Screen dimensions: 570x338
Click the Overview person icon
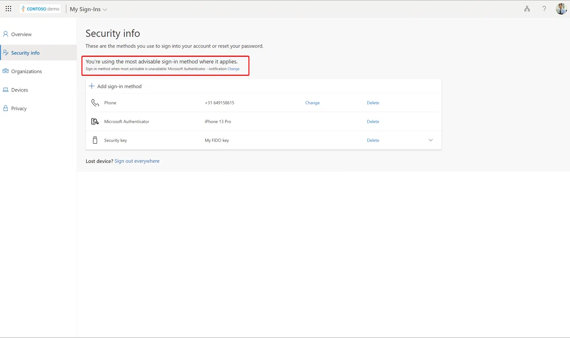tap(6, 34)
